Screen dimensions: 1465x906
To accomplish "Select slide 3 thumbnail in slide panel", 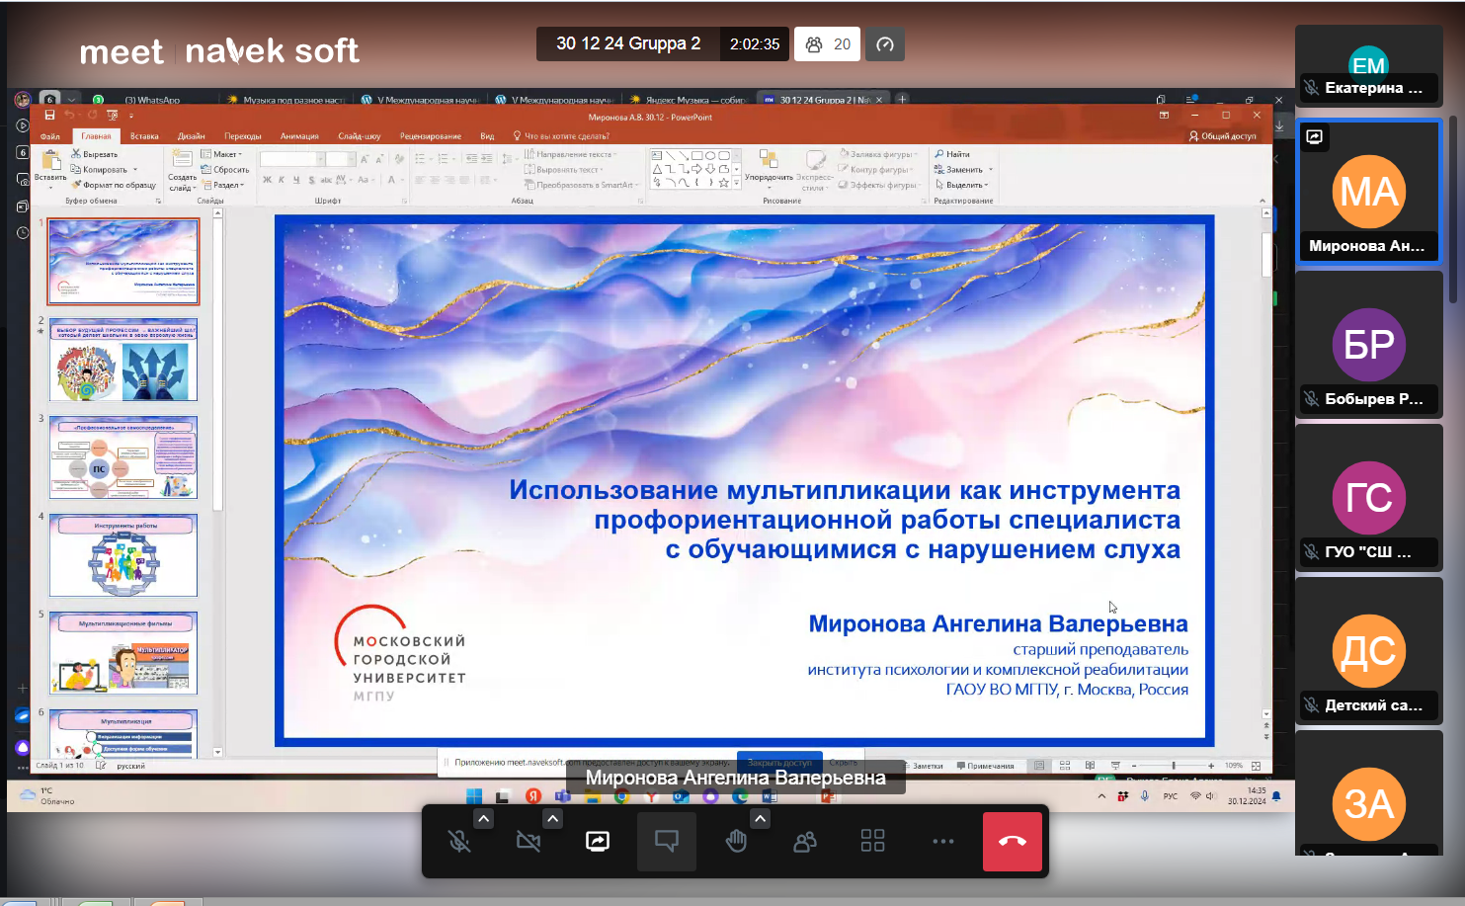I will pyautogui.click(x=123, y=457).
